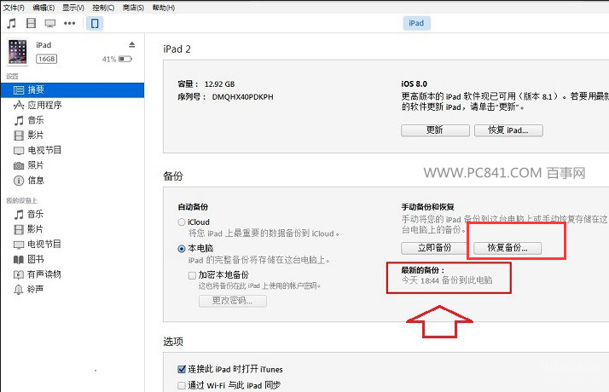This screenshot has width=609, height=392.
Task: Open the 编辑(E) menu
Action: coord(43,8)
